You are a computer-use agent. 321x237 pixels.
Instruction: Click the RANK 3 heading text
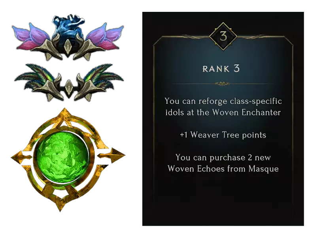(221, 69)
